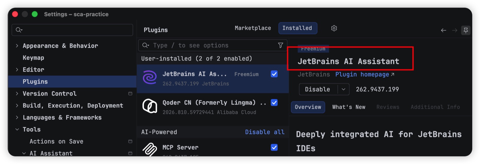This screenshot has height=164, width=480.
Task: Click the project-level icon beside Actions on Save
Action: [x=130, y=141]
